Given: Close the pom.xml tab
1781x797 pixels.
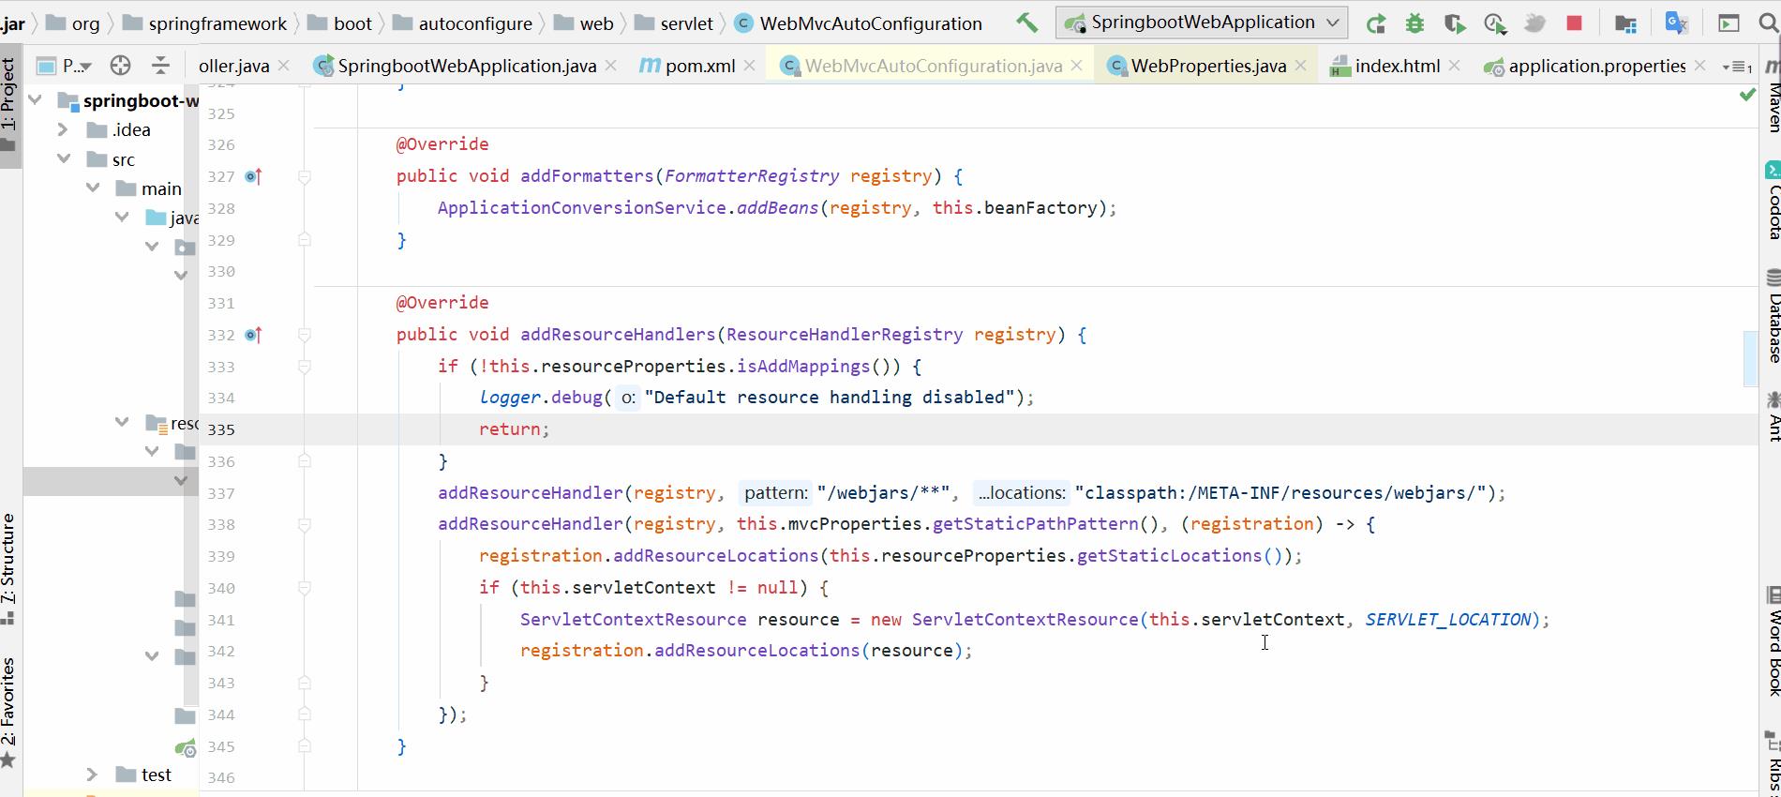Looking at the screenshot, I should coord(750,66).
